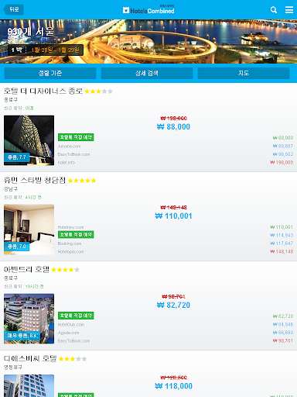The width and height of the screenshot is (297, 397).
Task: Switch to the 지도 map view
Action: coord(244,73)
